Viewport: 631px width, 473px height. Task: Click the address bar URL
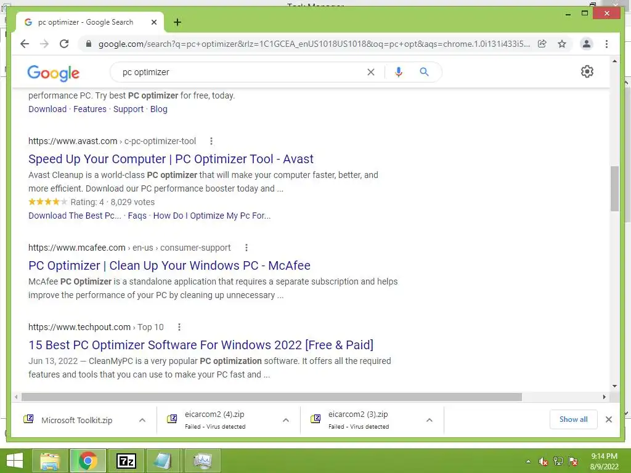point(314,44)
